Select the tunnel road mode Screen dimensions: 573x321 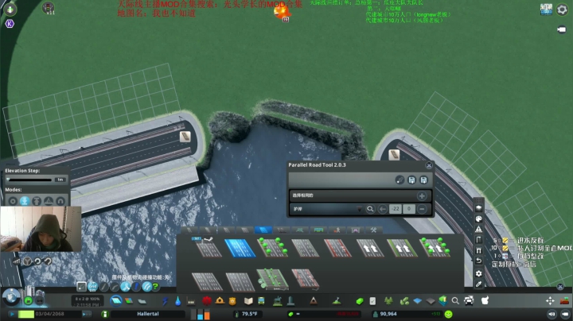coord(60,200)
